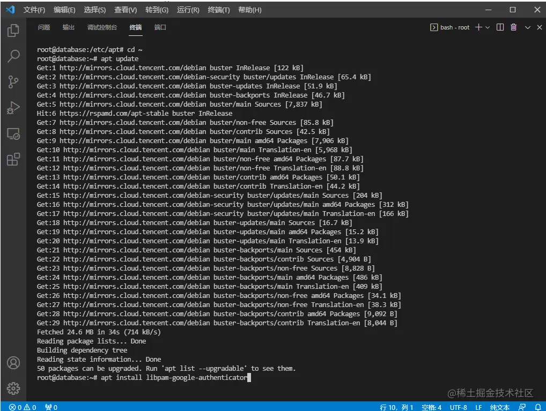Switch to the 调试控制台 panel tab
Screen dimensions: 546x411
(102, 27)
